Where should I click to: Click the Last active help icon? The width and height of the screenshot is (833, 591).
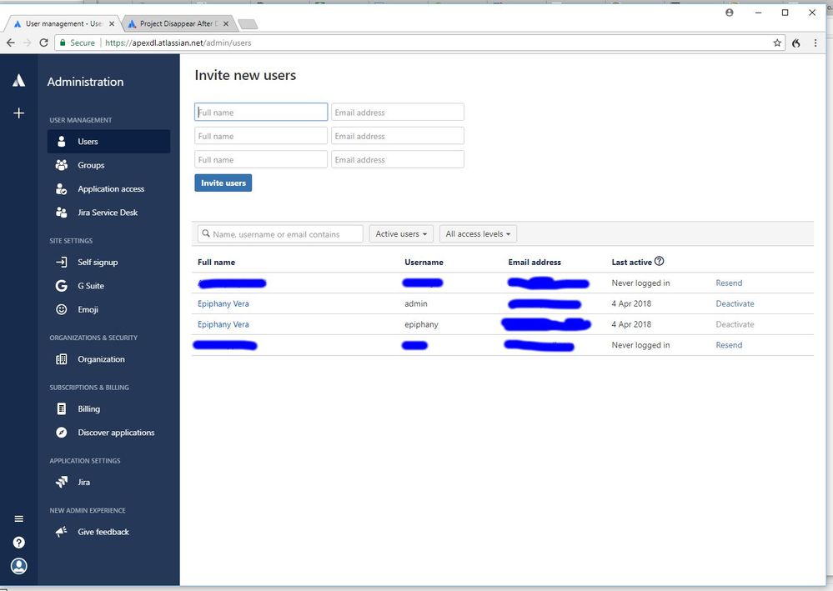click(x=660, y=261)
